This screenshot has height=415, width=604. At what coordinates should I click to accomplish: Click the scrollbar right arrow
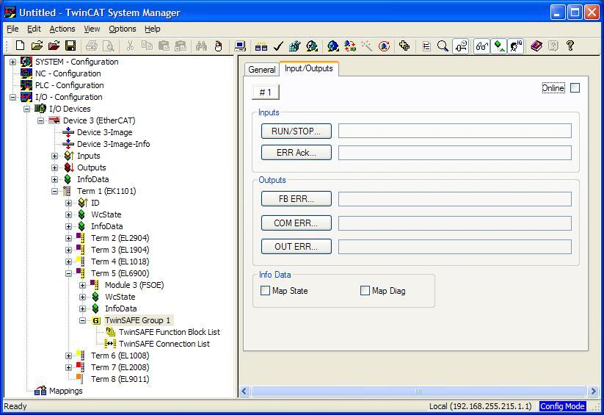593,391
